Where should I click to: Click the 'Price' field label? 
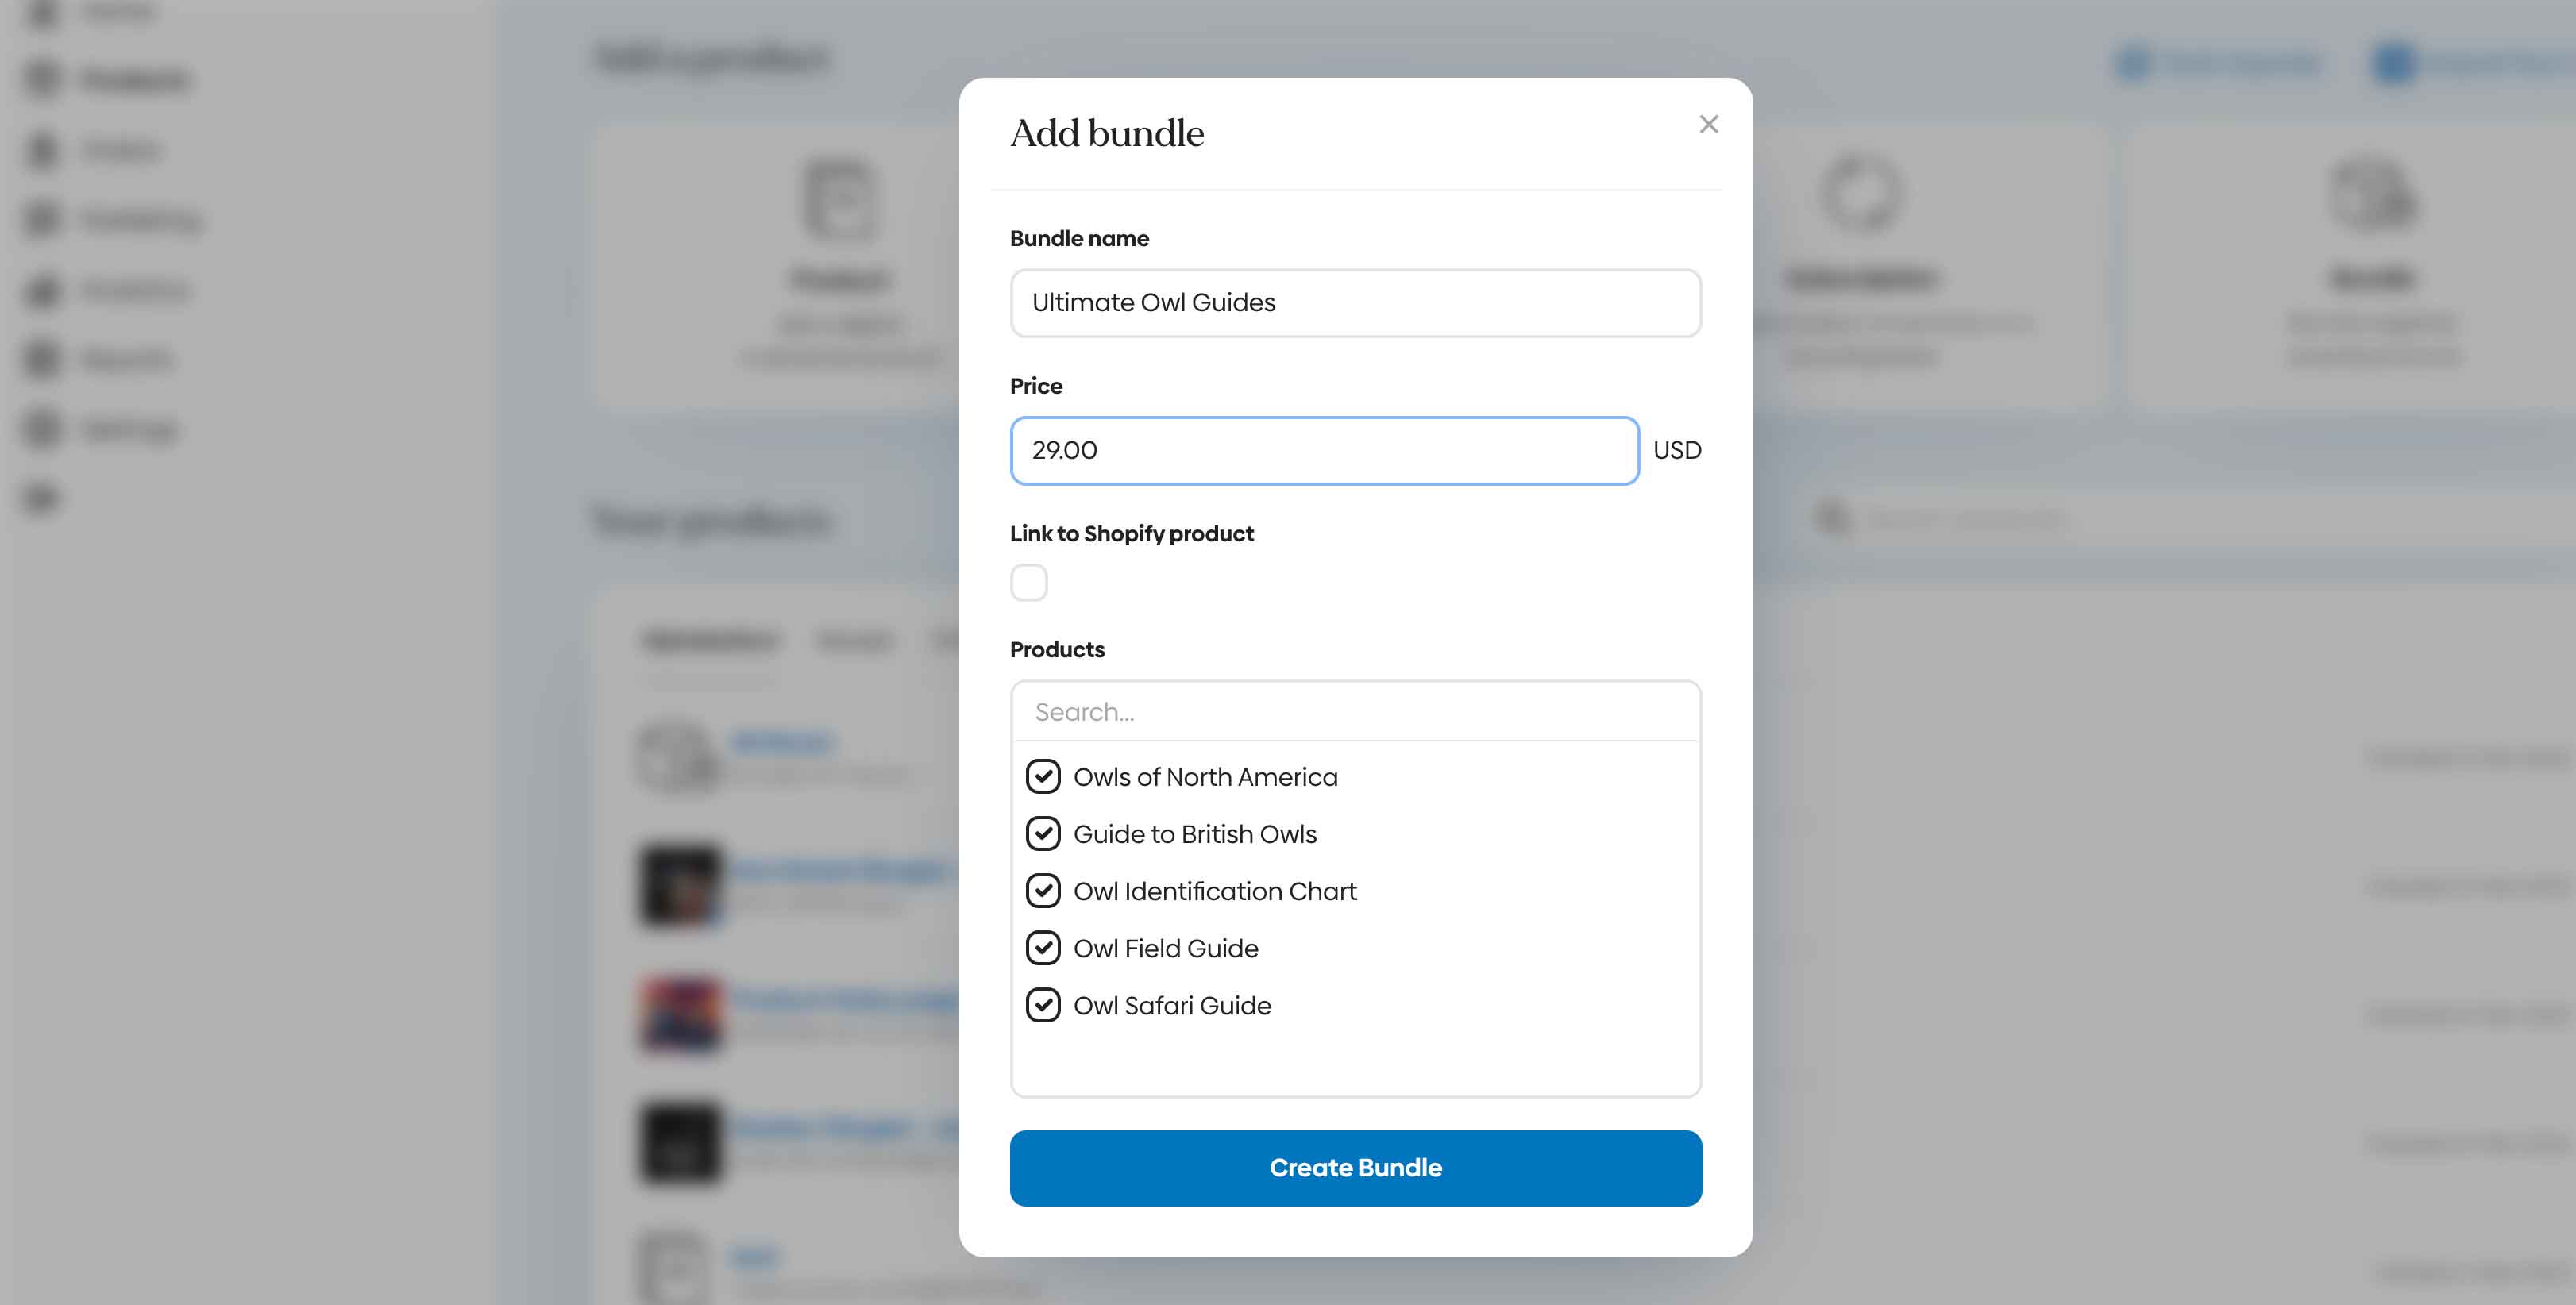[1036, 386]
